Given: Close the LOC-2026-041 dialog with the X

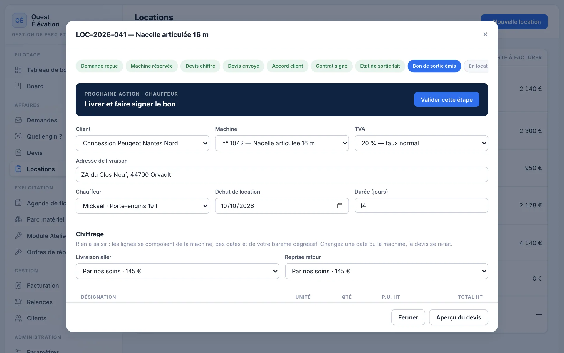Looking at the screenshot, I should pyautogui.click(x=485, y=34).
